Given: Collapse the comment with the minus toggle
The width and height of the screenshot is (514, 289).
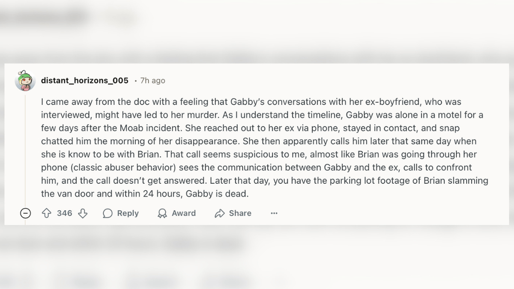Looking at the screenshot, I should point(26,213).
